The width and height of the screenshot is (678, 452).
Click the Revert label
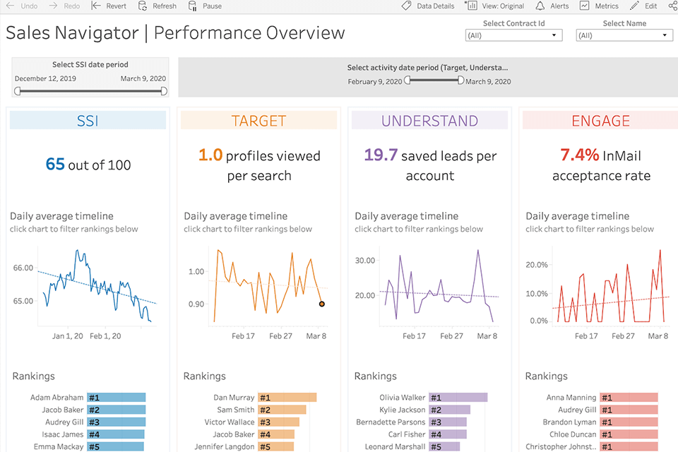pos(117,6)
